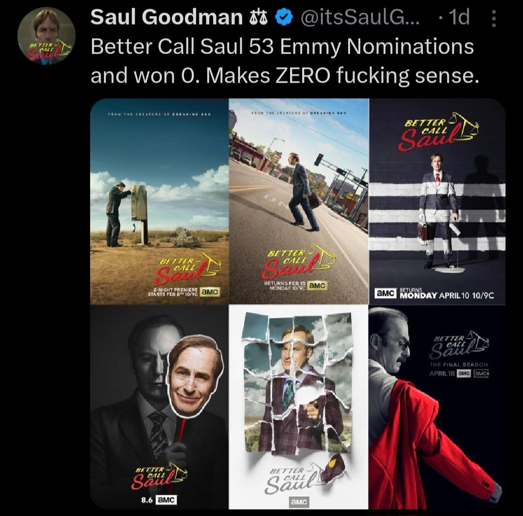Click the tweet text about Emmy nominations
Viewport: 523px width, 516px height.
(285, 60)
